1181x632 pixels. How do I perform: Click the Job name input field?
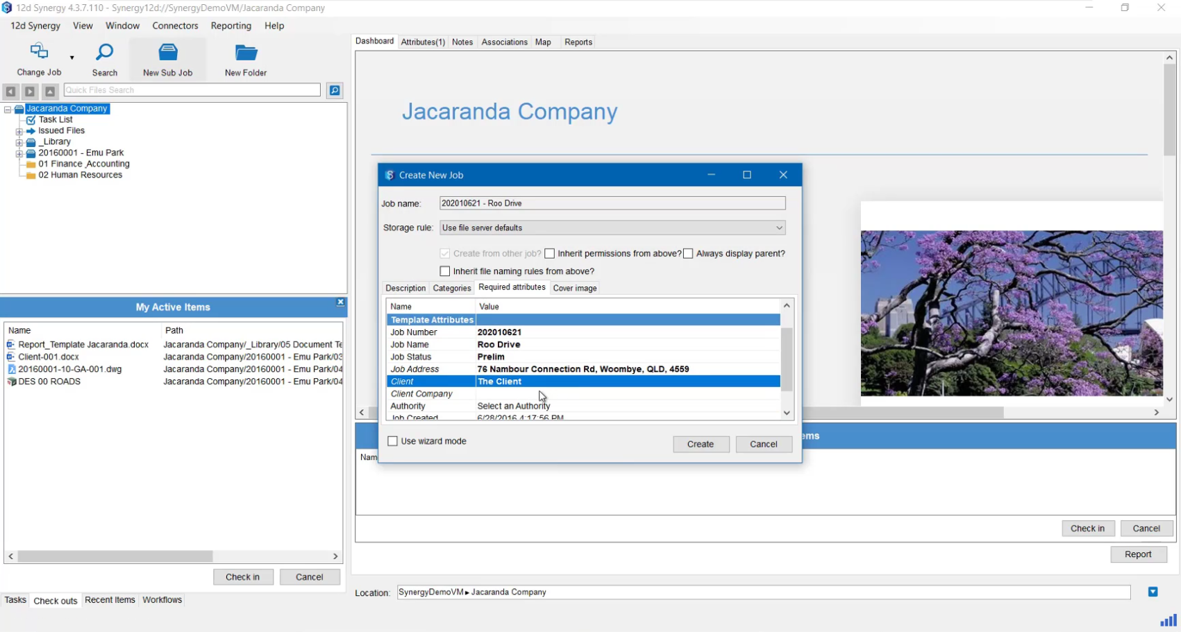pos(612,203)
